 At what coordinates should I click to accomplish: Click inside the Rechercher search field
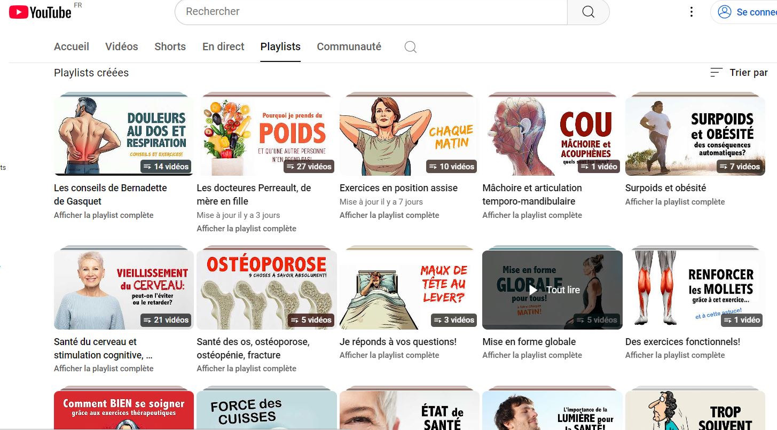click(371, 12)
